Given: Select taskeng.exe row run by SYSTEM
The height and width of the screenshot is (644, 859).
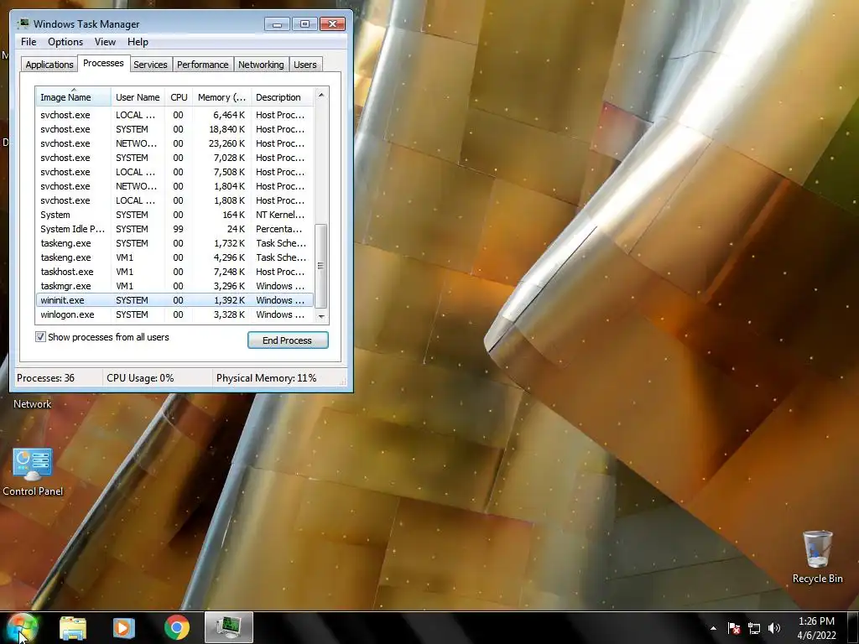Looking at the screenshot, I should pyautogui.click(x=174, y=243).
